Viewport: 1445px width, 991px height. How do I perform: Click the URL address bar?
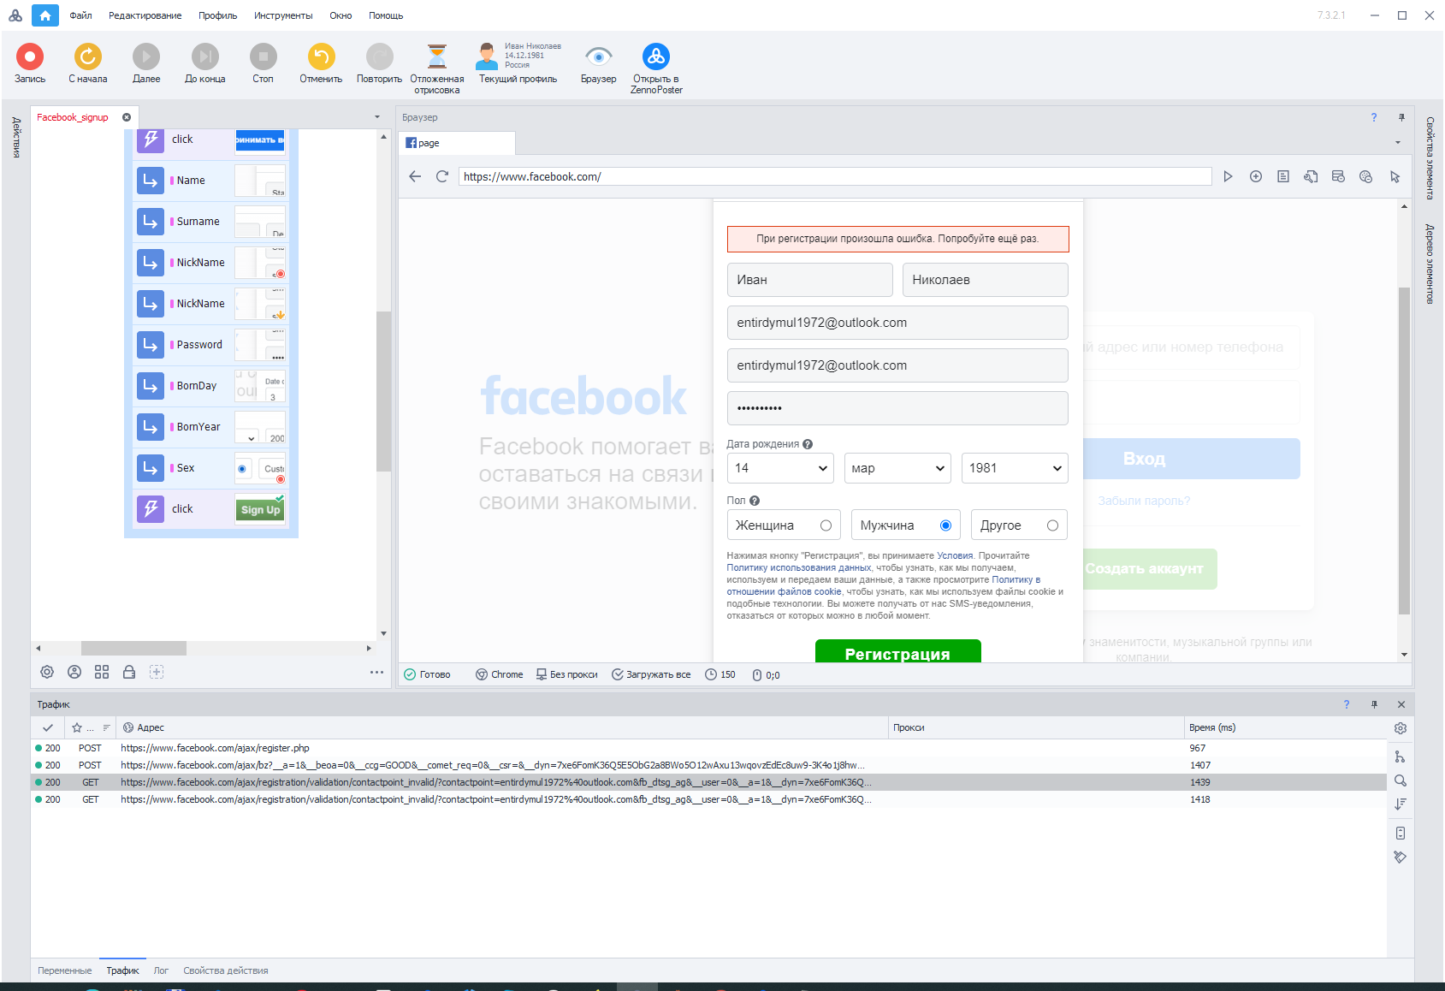[x=835, y=176]
